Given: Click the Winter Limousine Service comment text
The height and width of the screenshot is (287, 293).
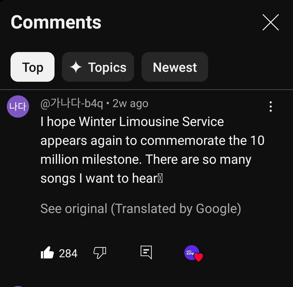Looking at the screenshot, I should click(x=152, y=150).
